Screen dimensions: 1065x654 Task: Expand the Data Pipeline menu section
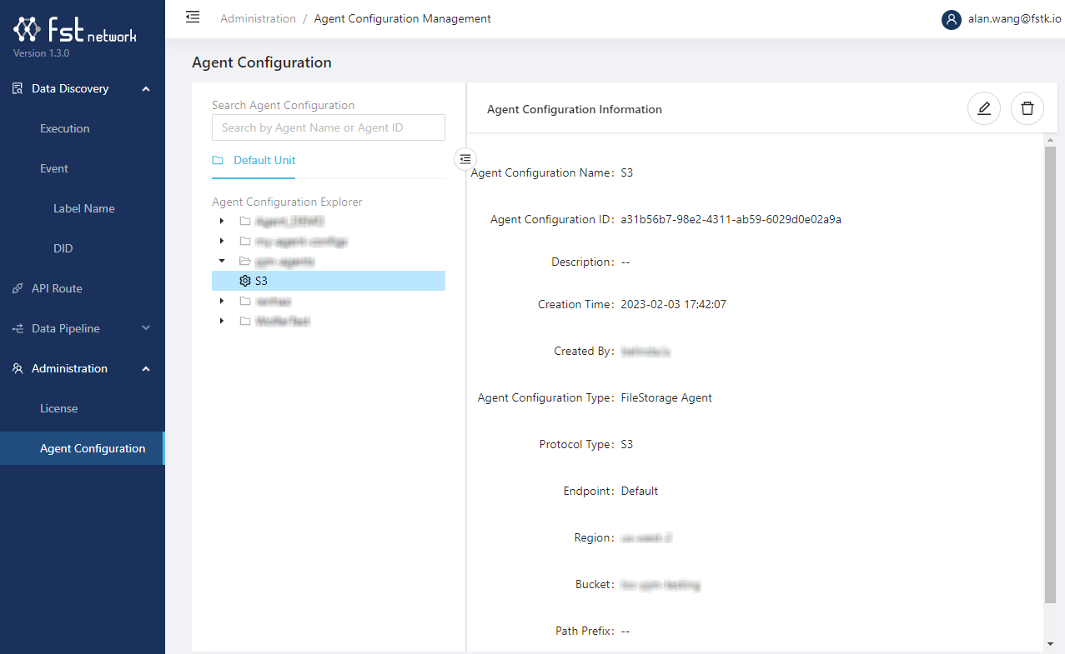point(146,328)
